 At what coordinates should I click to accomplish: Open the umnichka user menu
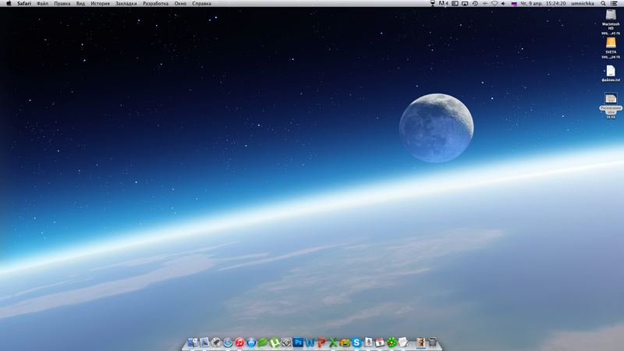pos(583,4)
